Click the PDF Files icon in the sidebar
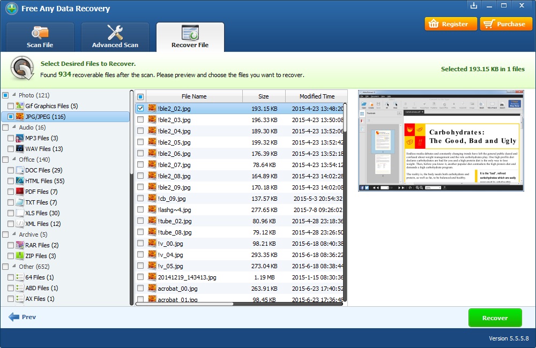536x348 pixels. (x=18, y=192)
